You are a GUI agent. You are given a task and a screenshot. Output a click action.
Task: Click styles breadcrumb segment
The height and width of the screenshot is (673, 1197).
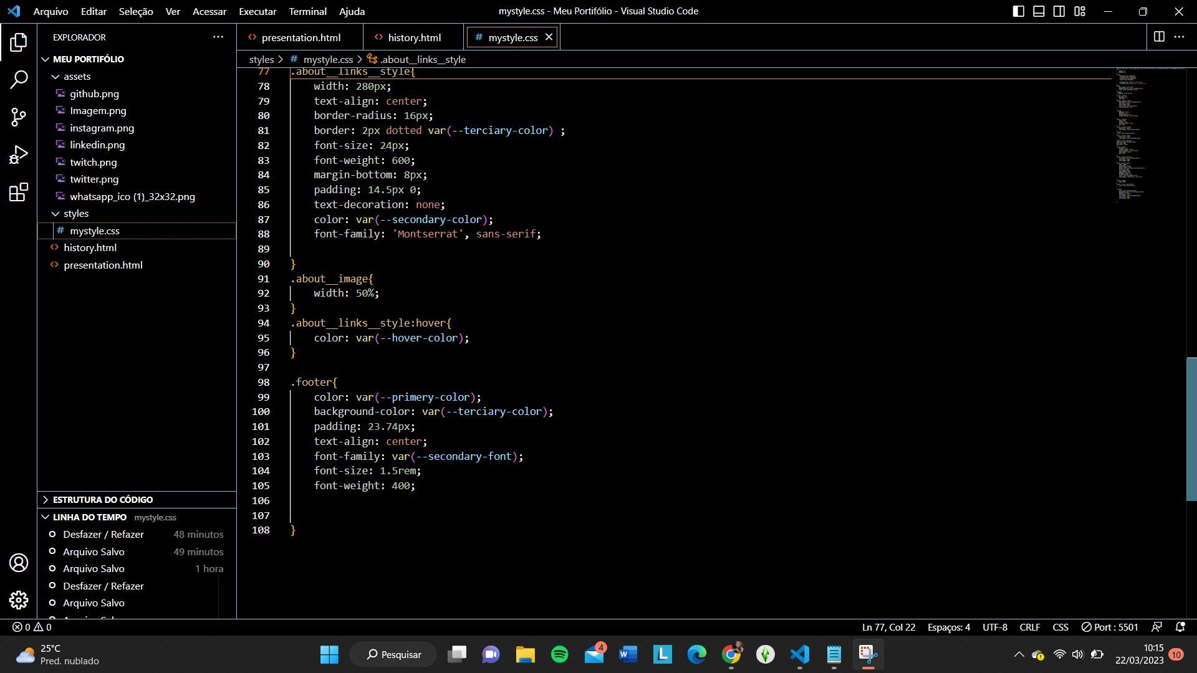tap(261, 59)
